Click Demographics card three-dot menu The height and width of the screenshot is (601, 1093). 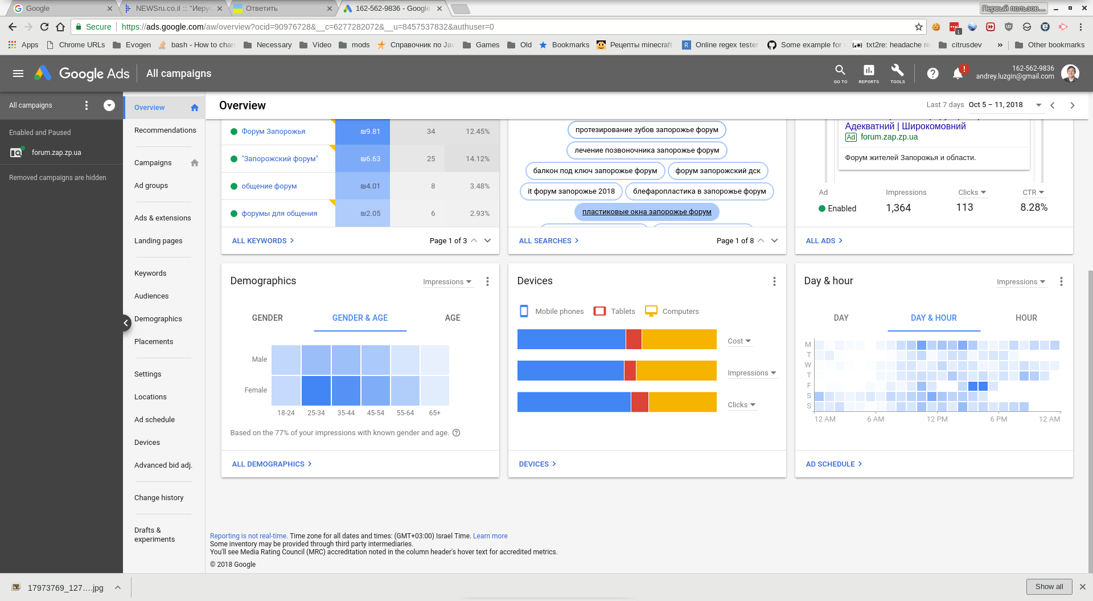tap(487, 281)
